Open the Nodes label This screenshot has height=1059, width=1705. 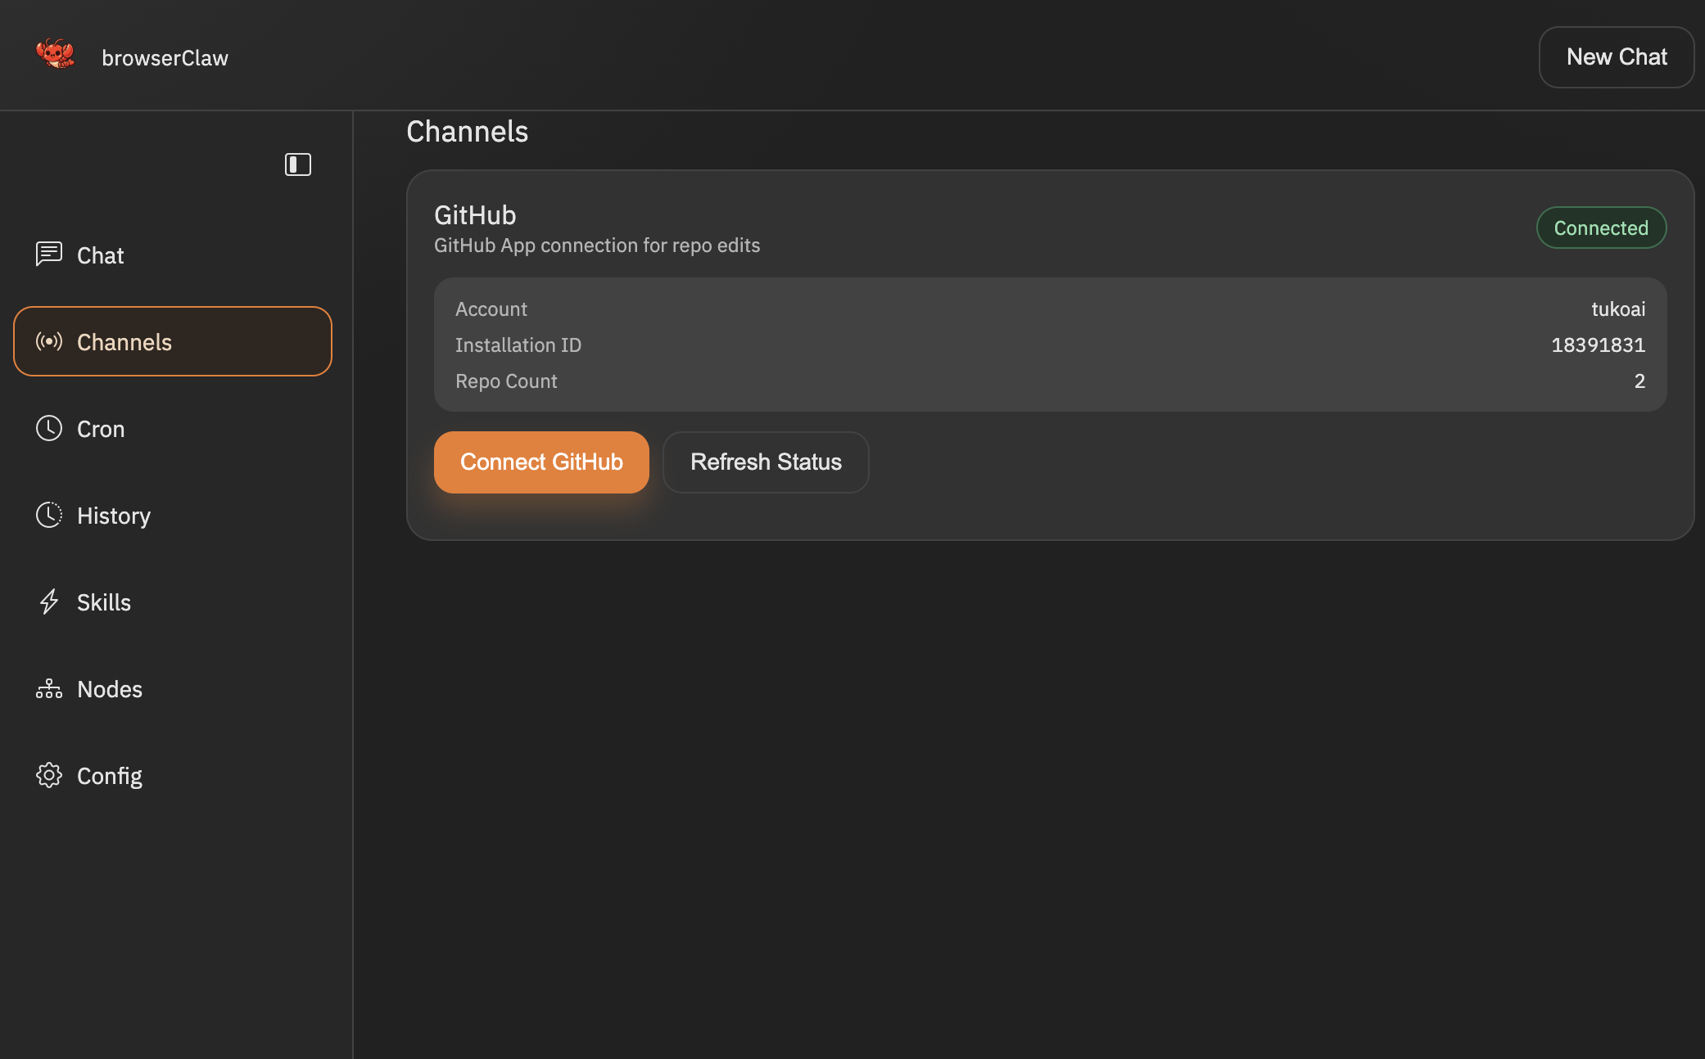(x=110, y=689)
